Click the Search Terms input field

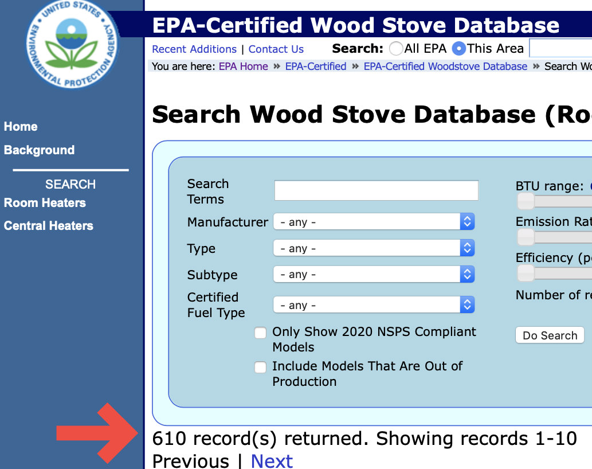point(377,190)
